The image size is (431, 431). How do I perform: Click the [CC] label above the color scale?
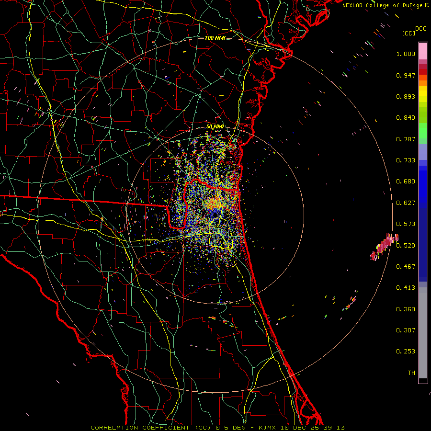[409, 33]
